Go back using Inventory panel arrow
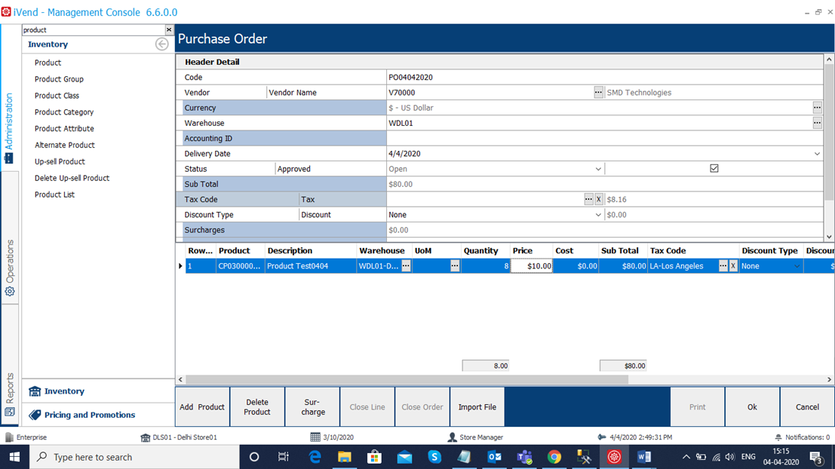 (x=162, y=44)
